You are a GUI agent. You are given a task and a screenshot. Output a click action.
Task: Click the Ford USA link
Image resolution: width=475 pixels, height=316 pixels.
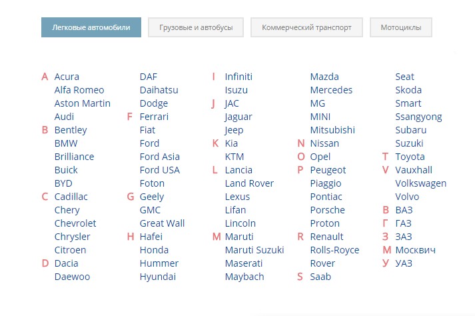point(160,170)
